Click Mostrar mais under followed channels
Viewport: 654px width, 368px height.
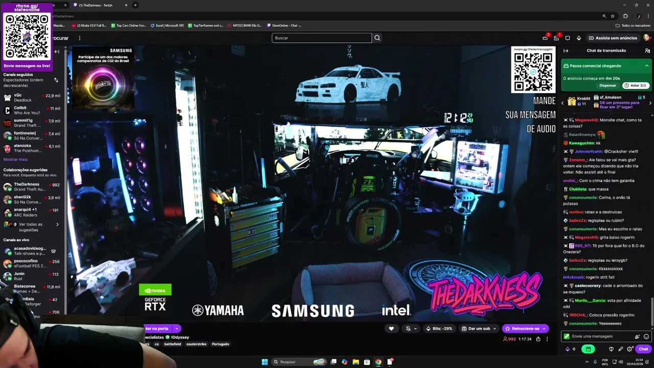[15, 159]
